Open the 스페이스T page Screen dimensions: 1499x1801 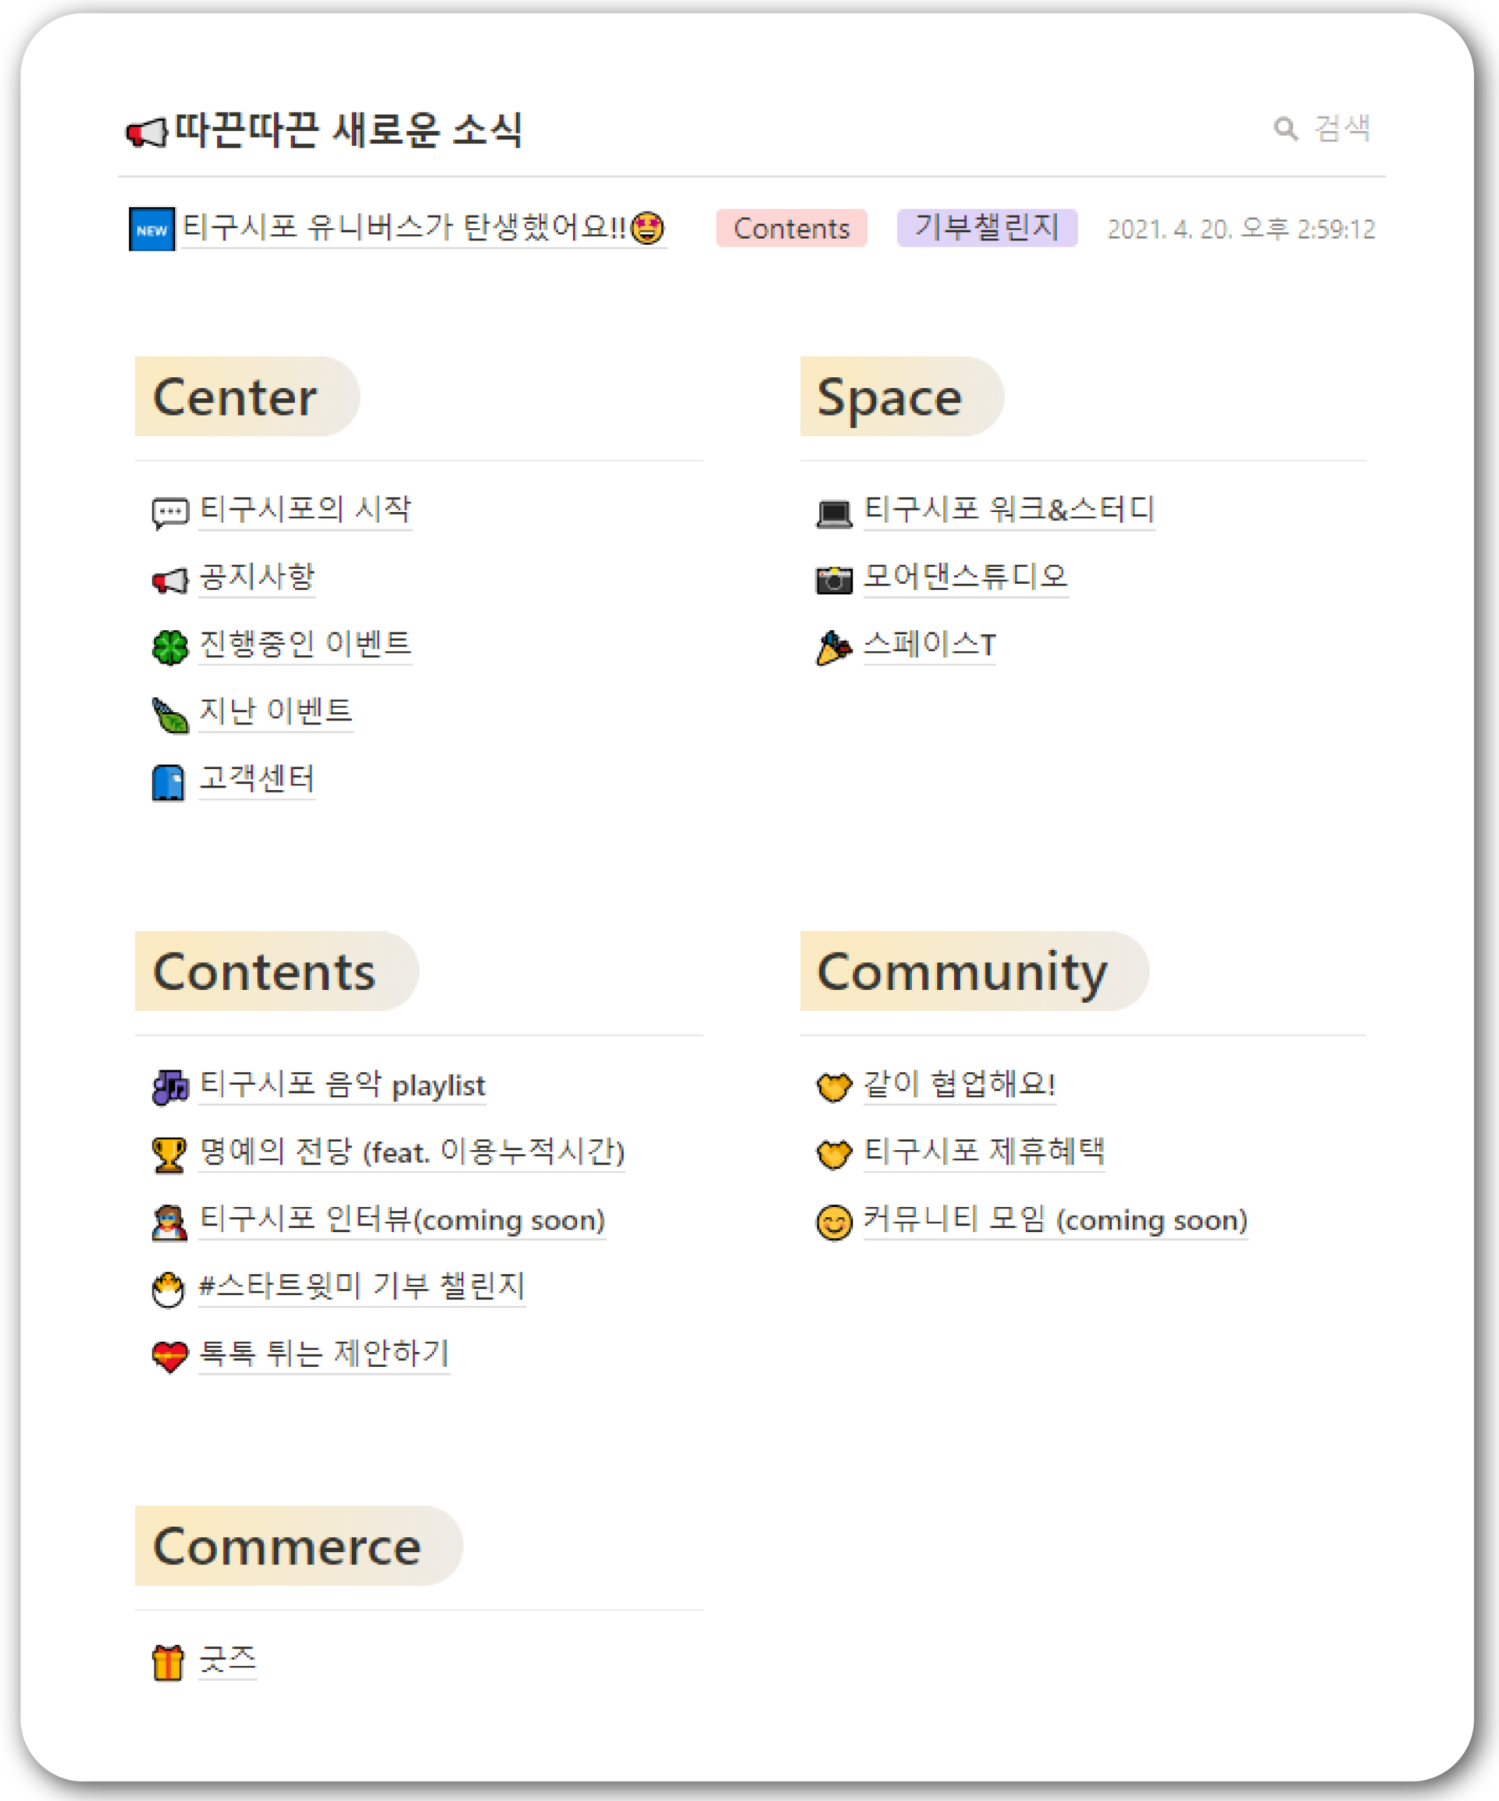pyautogui.click(x=930, y=644)
